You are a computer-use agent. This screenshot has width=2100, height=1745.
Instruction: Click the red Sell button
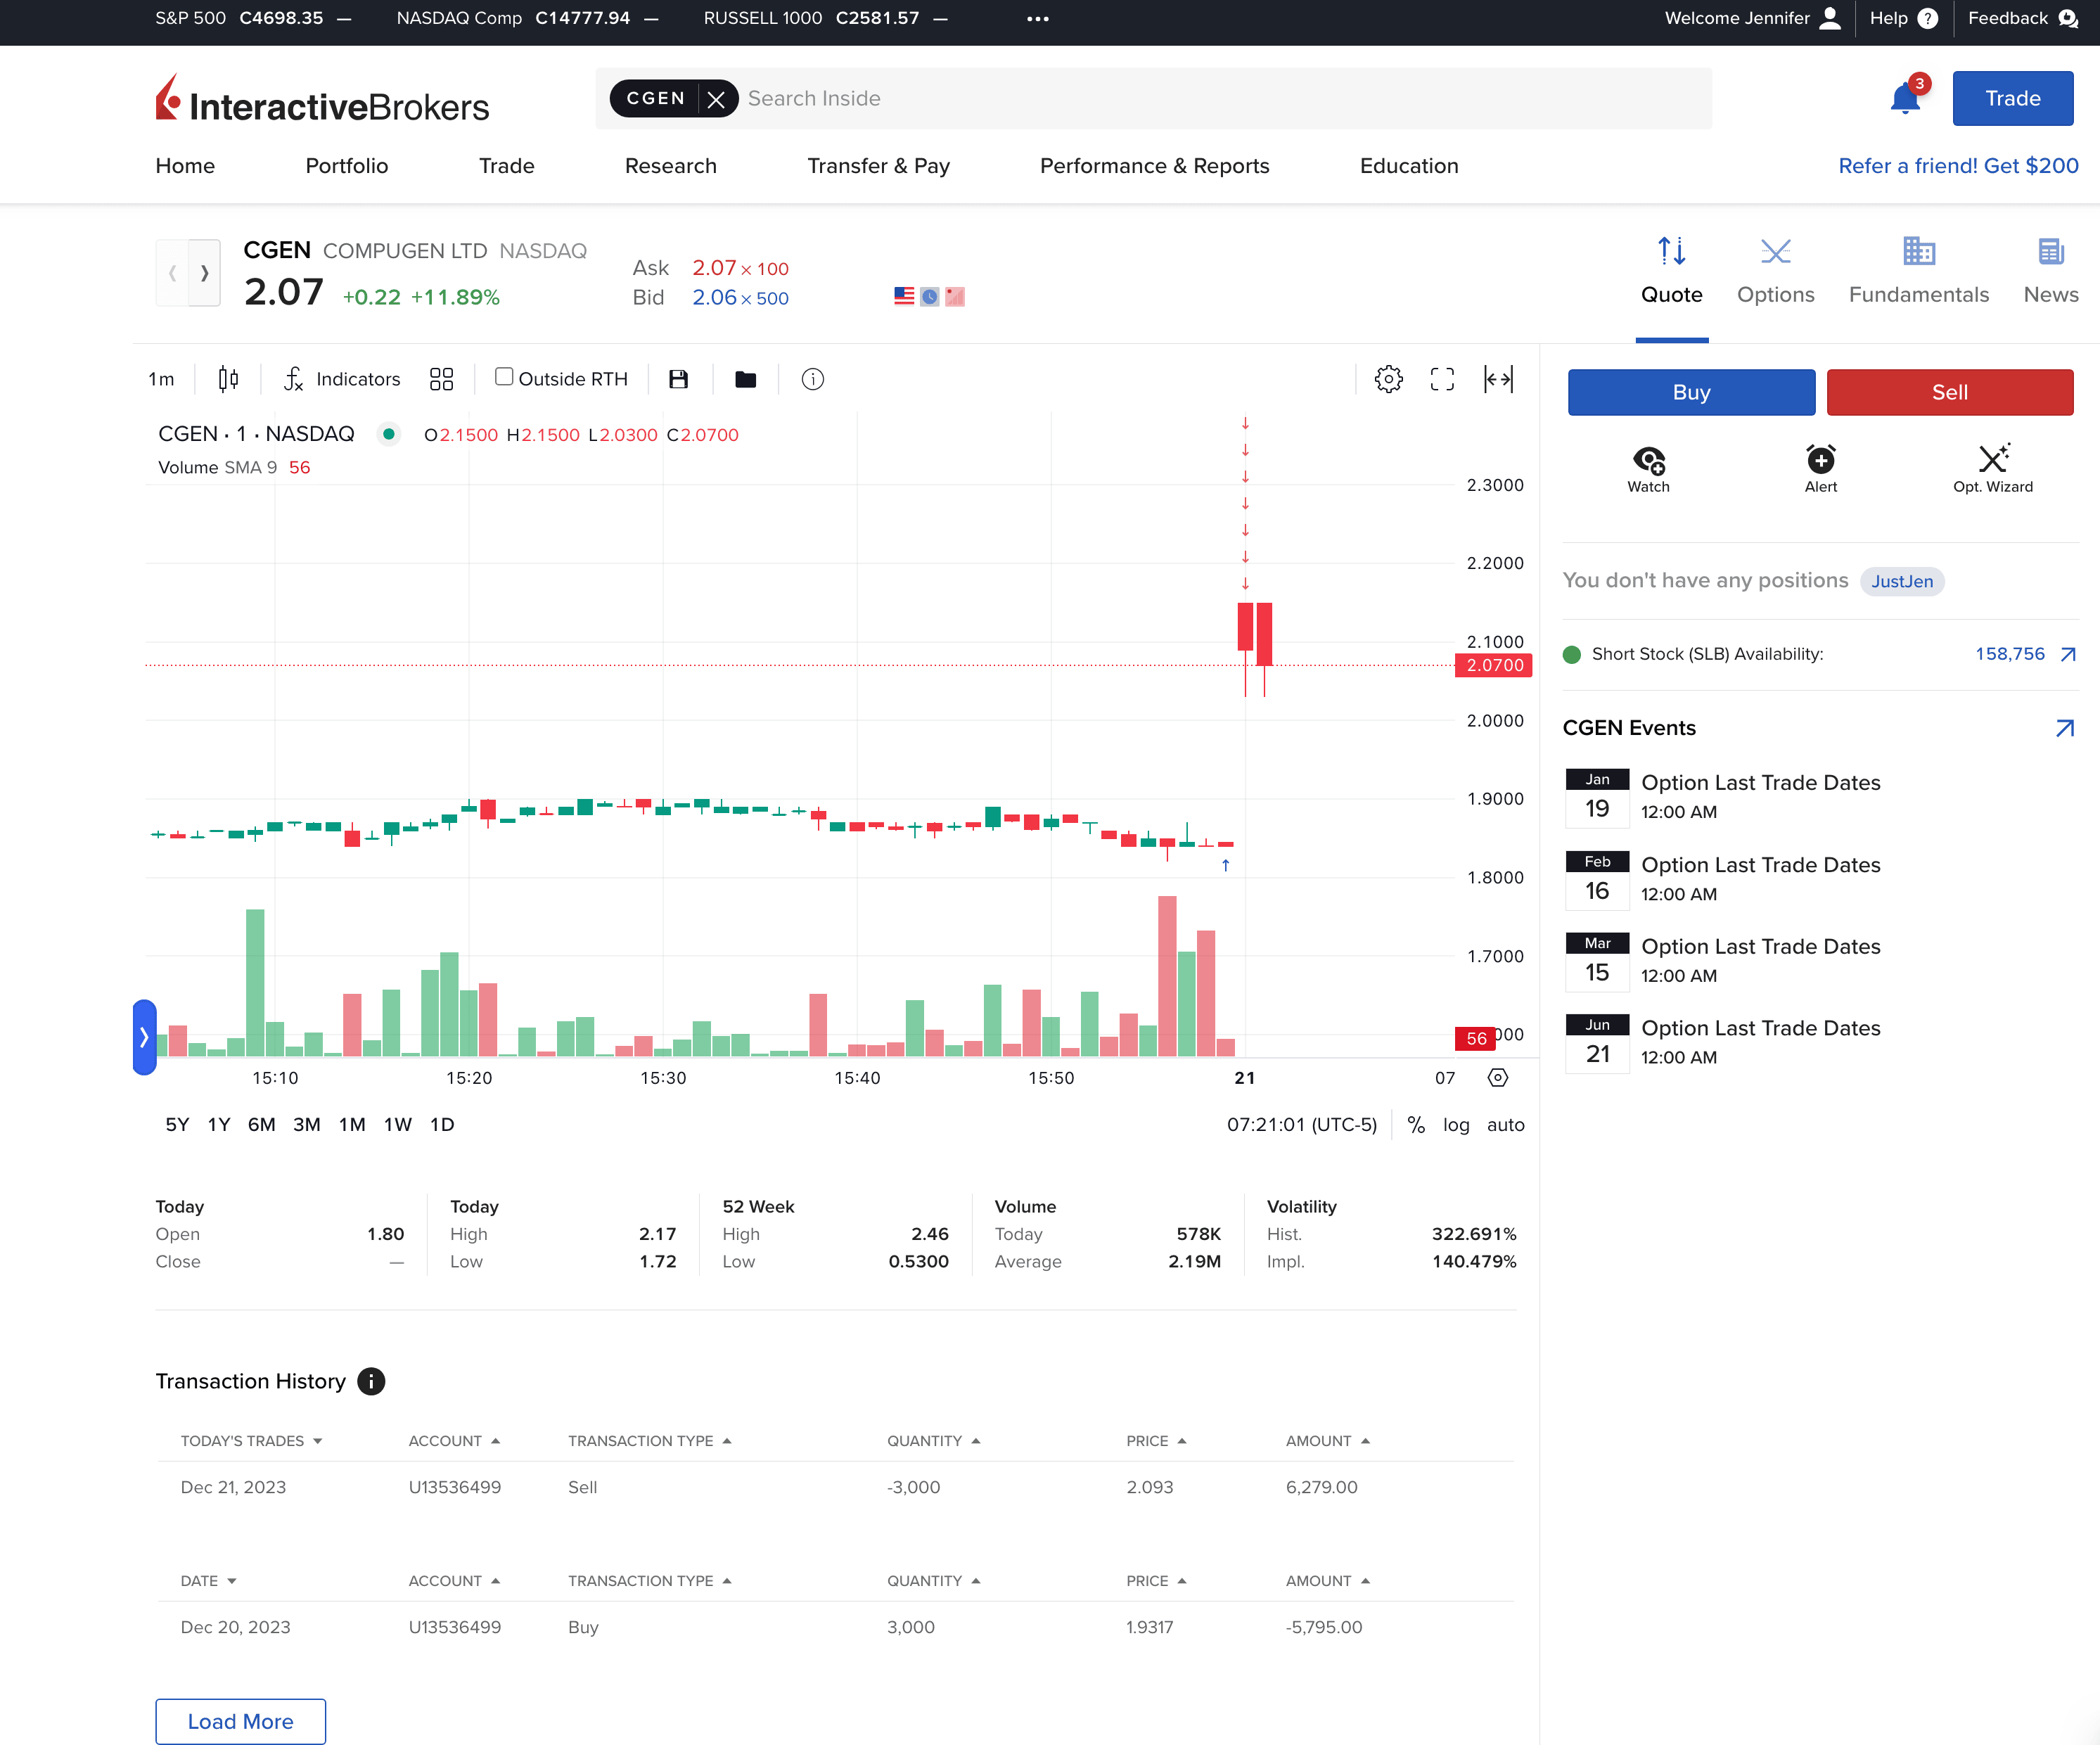(1949, 392)
